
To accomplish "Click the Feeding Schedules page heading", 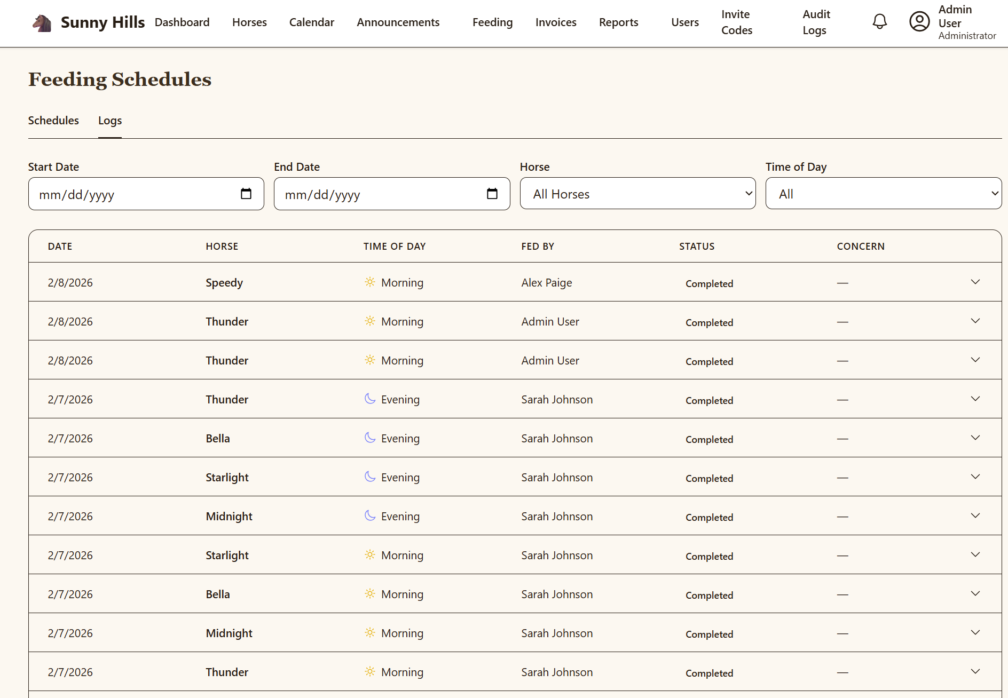I will coord(120,80).
